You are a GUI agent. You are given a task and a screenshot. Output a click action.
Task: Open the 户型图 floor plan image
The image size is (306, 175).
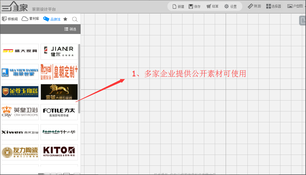(295, 6)
